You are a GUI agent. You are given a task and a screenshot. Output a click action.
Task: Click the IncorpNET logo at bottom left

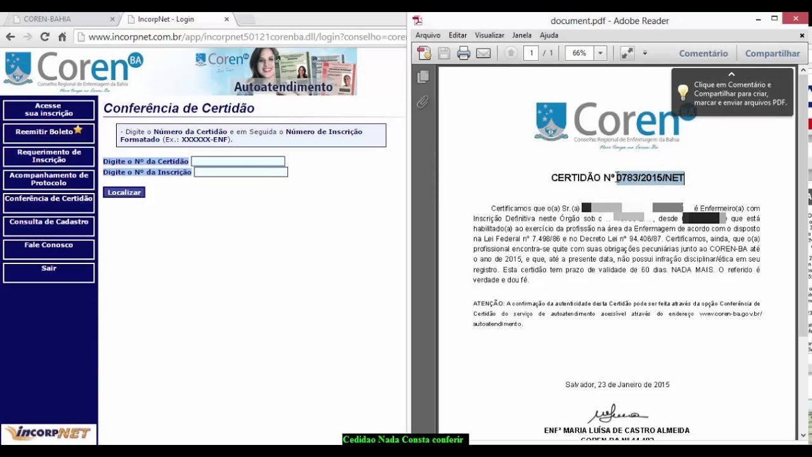(48, 434)
